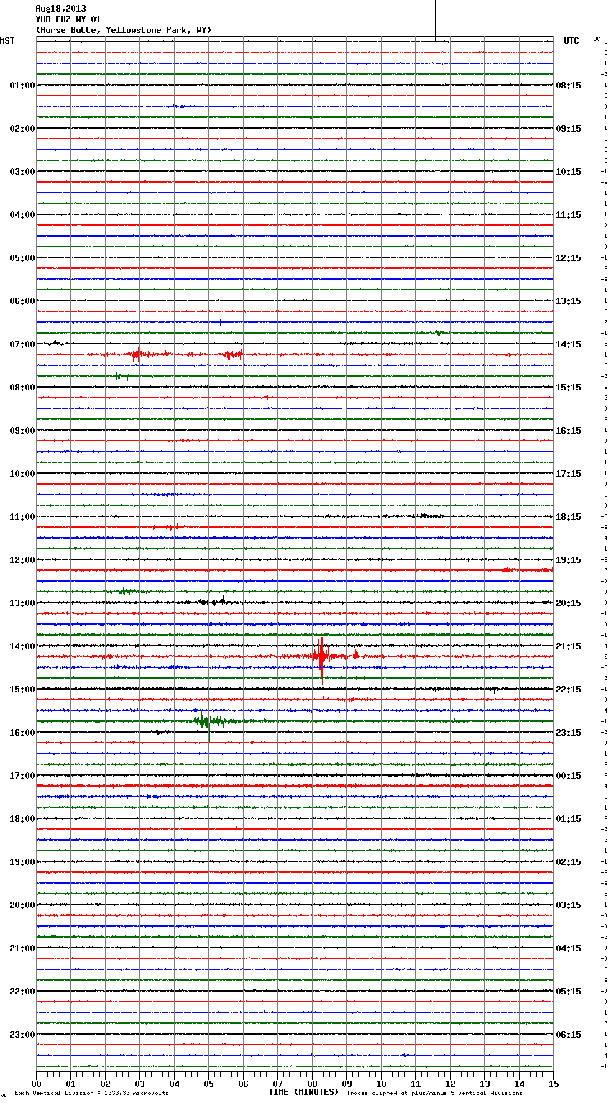
Task: Click the 08:15 UTC time label
Action: coord(569,86)
